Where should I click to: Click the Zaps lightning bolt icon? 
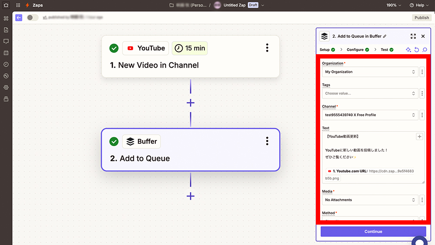tap(27, 5)
